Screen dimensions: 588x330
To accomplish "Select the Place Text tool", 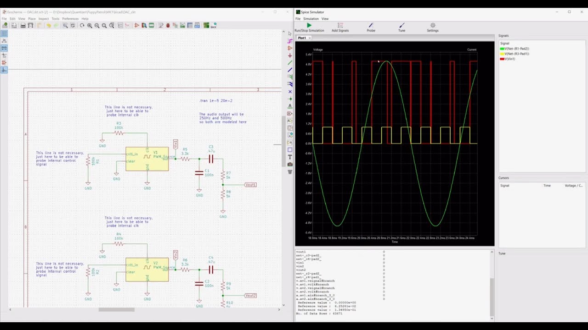I will (289, 157).
